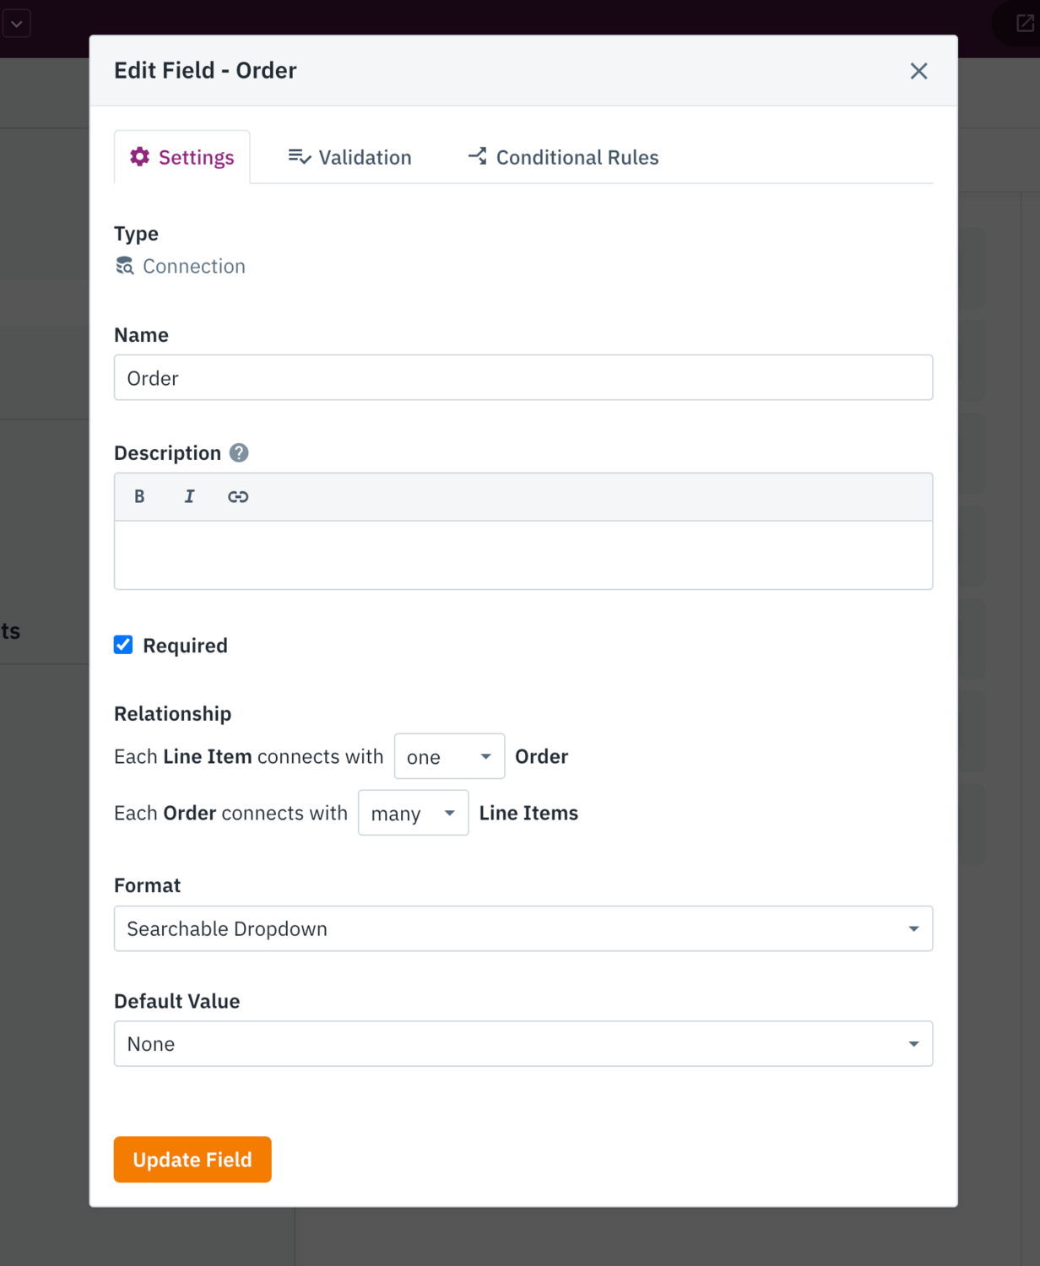Close the Edit Field dialog
This screenshot has height=1266, width=1040.
coord(918,71)
